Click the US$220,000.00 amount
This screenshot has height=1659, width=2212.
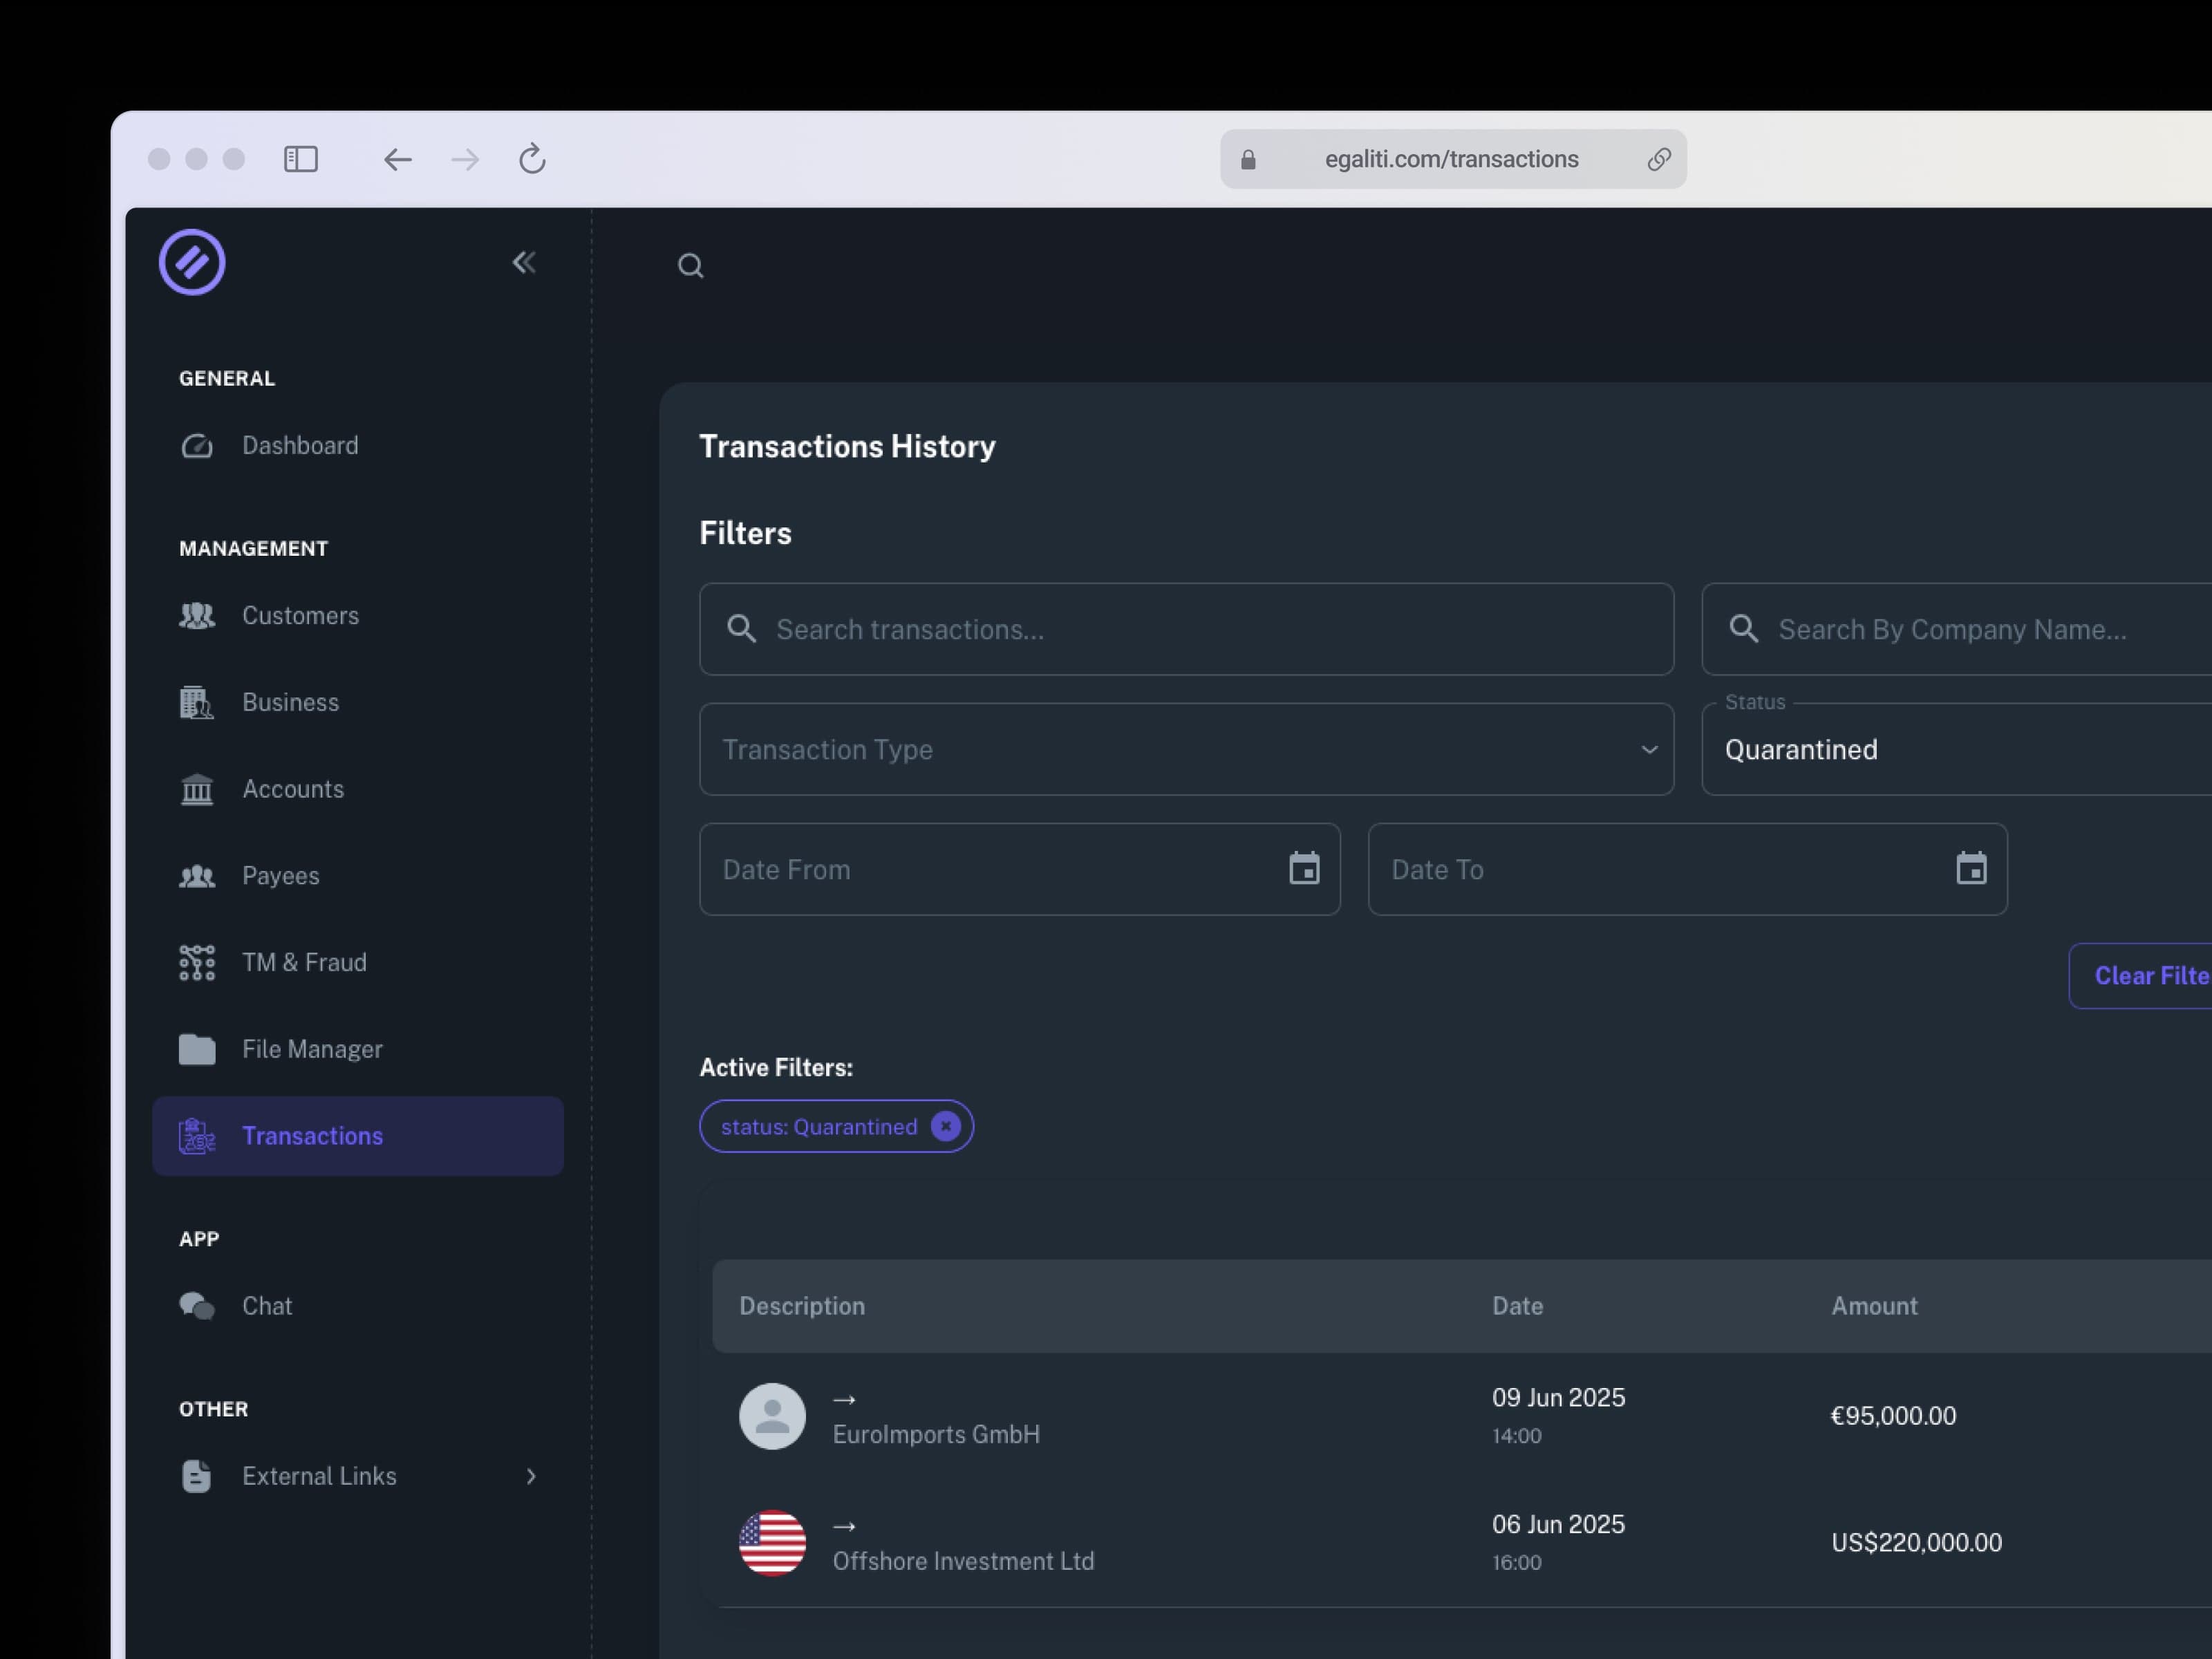coord(1916,1543)
